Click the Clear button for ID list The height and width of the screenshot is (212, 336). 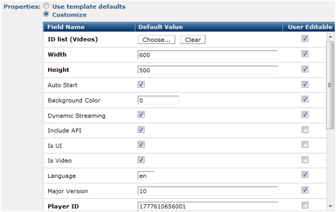point(193,40)
